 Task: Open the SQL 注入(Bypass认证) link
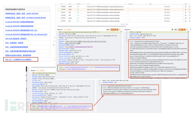[x=26, y=34]
